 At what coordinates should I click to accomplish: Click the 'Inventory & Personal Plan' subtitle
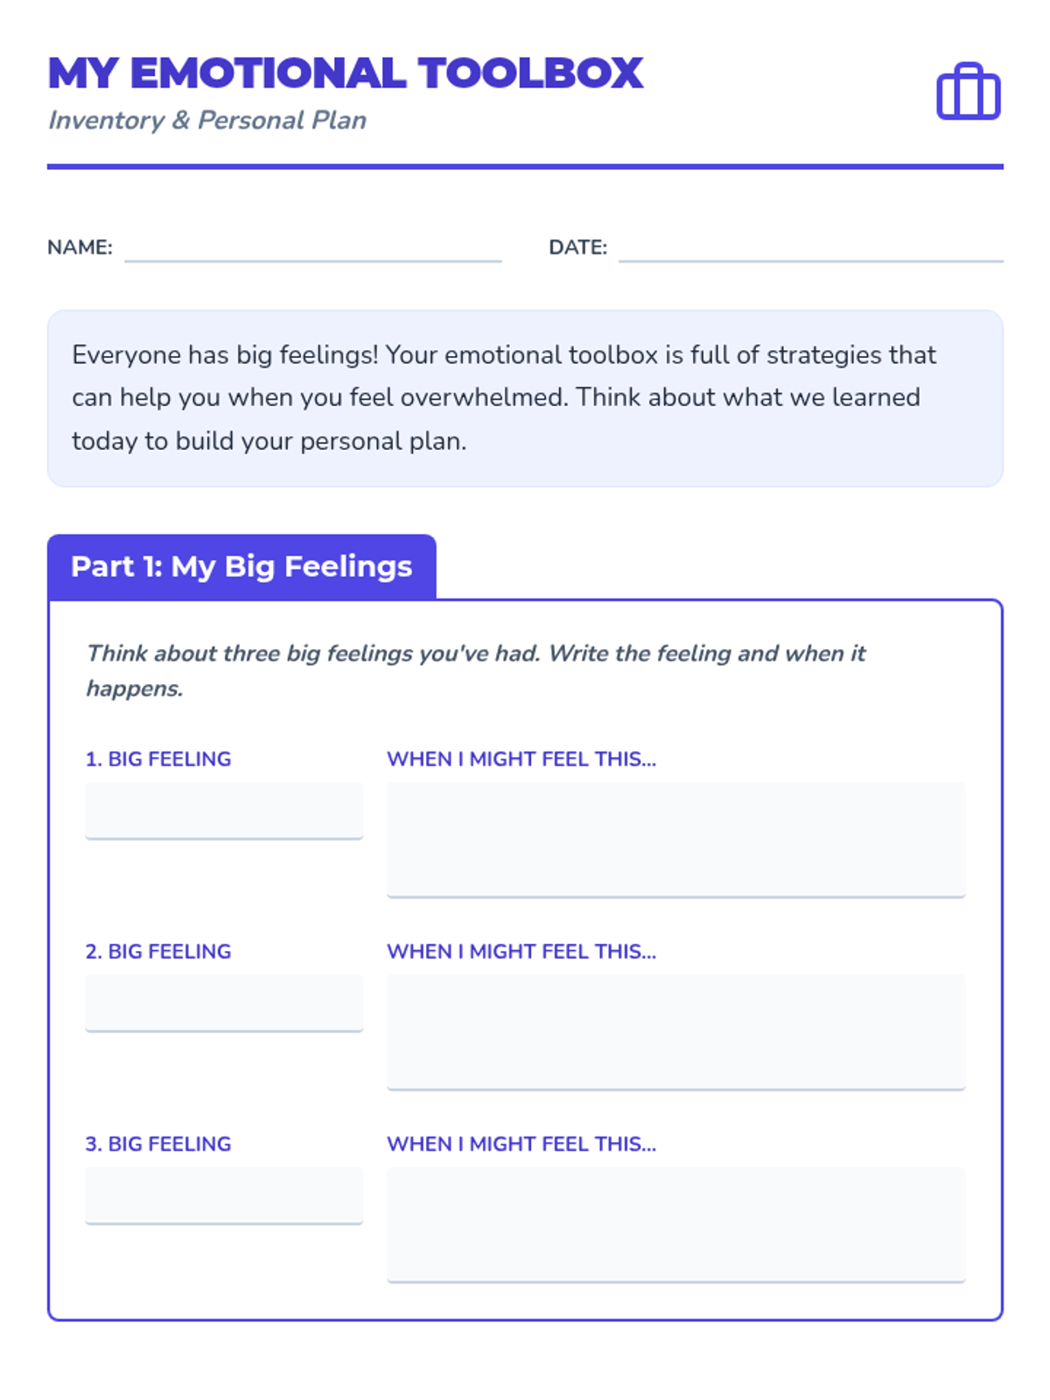[x=207, y=120]
